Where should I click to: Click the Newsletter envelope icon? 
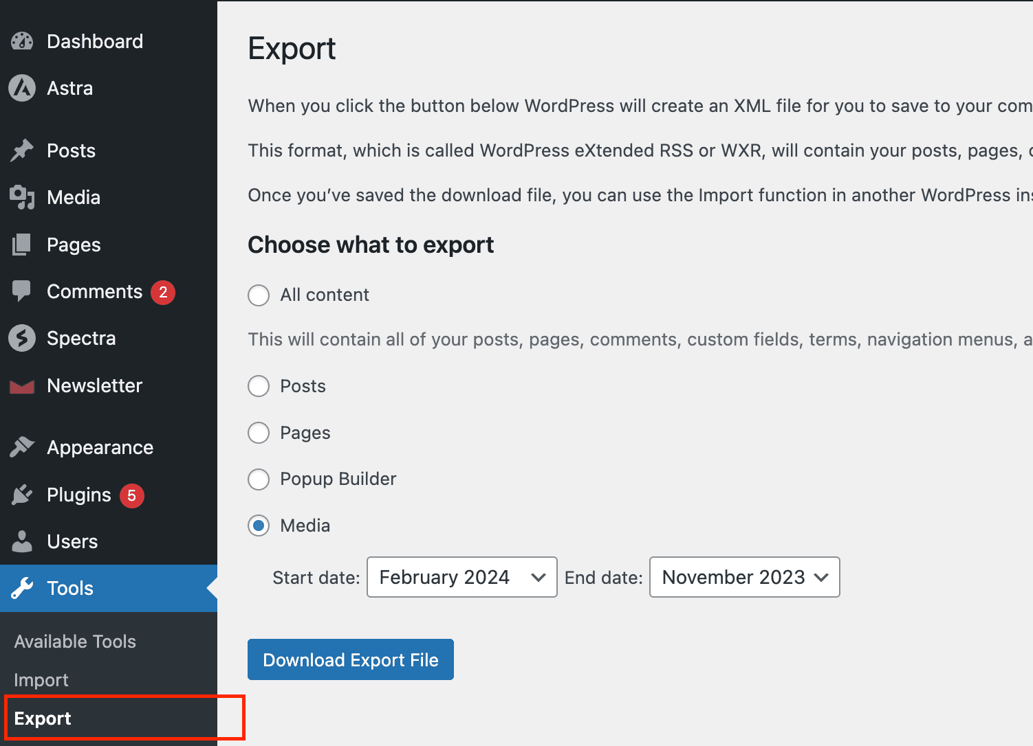point(22,386)
